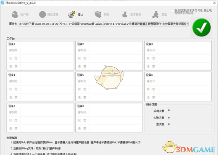Click the 序列号 row in 设备1
Viewport: 218px width, 155px height.
[40, 50]
